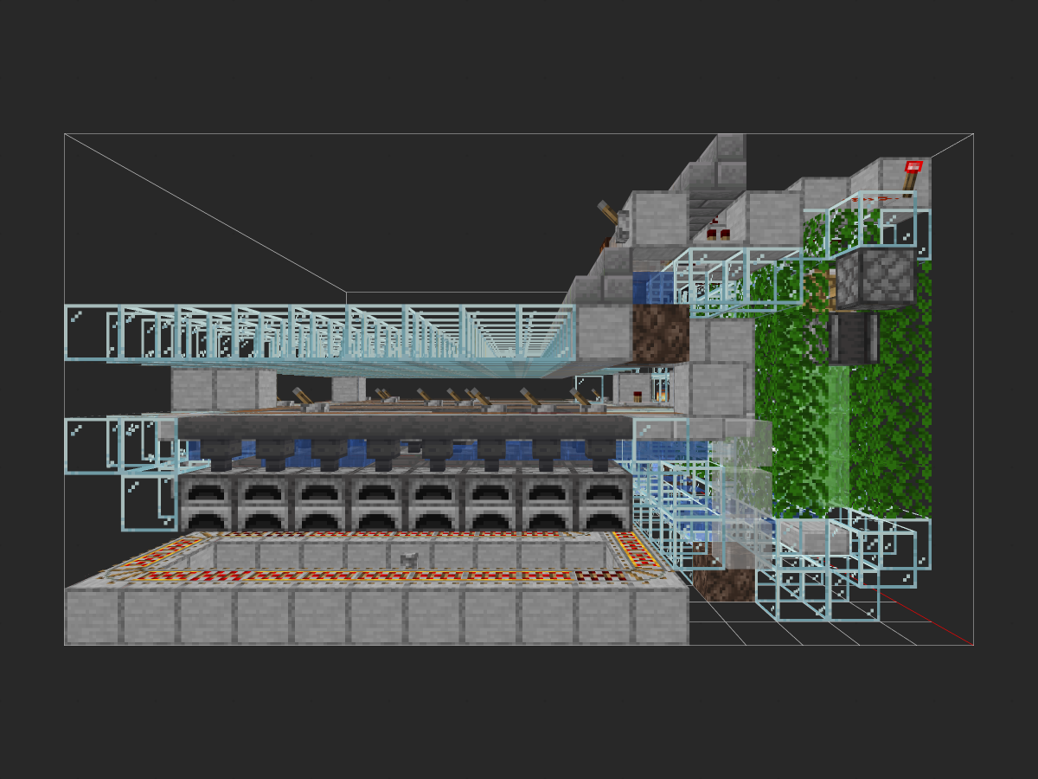This screenshot has width=1038, height=779.
Task: Click the stone button inside the rail loop
Action: point(412,559)
